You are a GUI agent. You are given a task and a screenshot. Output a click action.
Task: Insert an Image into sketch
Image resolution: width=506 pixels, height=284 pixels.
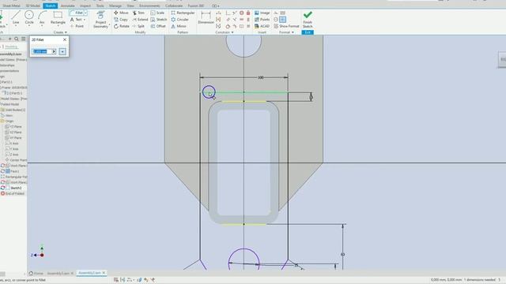pyautogui.click(x=262, y=13)
